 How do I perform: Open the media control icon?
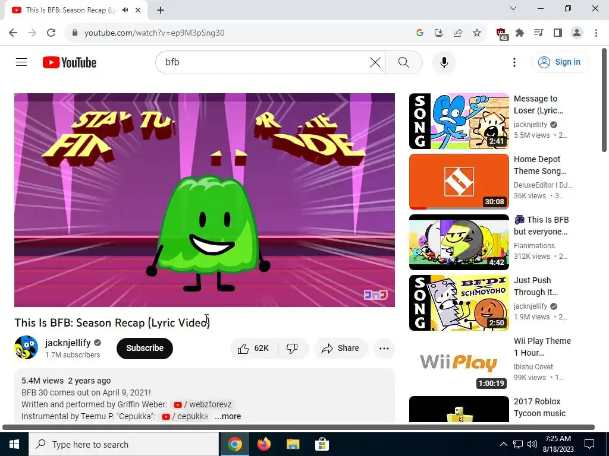(539, 33)
